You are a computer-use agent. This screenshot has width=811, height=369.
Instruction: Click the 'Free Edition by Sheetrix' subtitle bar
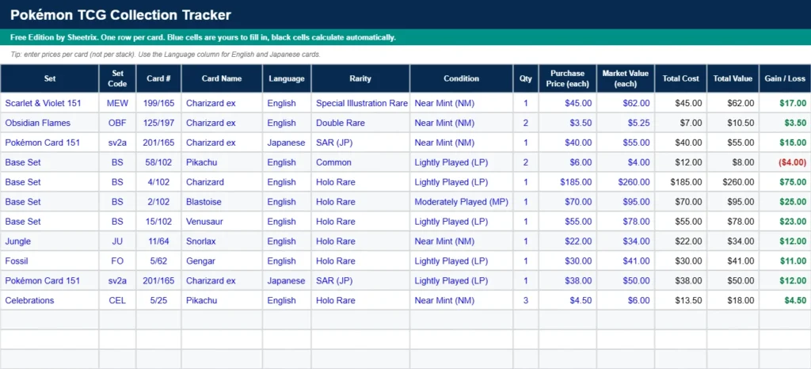coord(405,37)
